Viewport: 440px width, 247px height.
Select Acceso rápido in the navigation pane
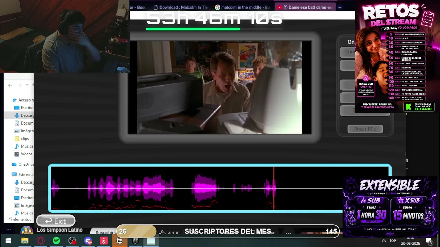click(23, 100)
